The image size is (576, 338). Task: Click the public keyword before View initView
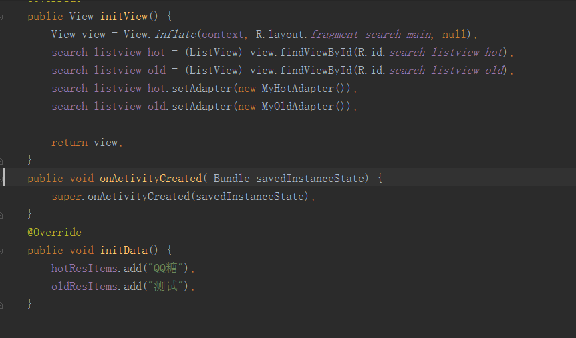point(45,17)
